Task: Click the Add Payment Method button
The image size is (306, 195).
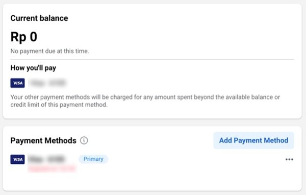Action: pos(253,140)
